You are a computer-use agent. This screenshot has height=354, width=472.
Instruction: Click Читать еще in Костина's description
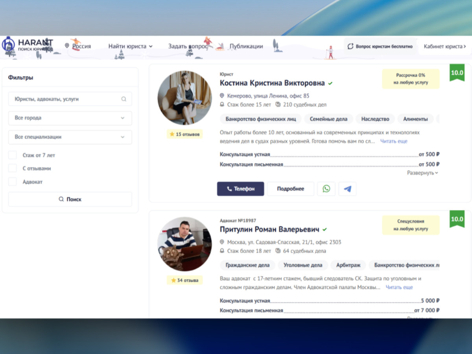[x=394, y=141]
